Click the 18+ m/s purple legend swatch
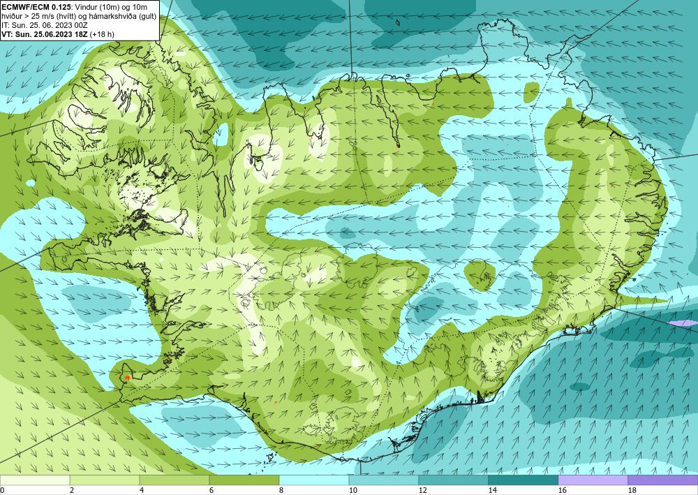Screen dimensions: 698x495 [x=663, y=480]
